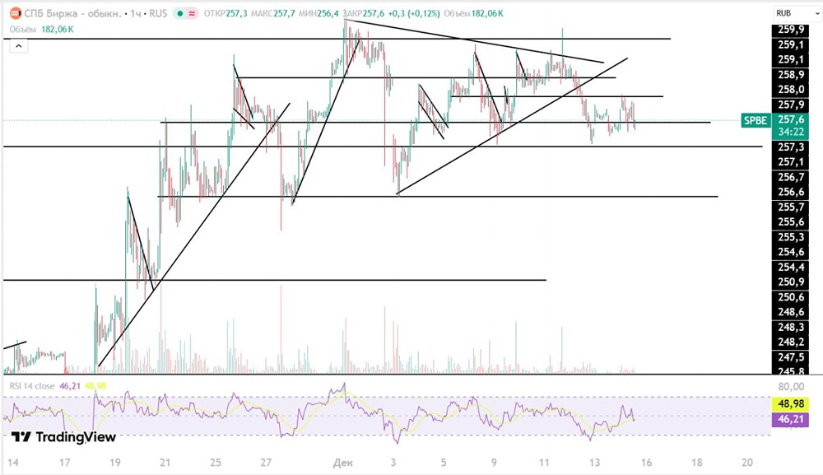Click the 256,7 price scale label
823x475 pixels.
click(x=791, y=177)
